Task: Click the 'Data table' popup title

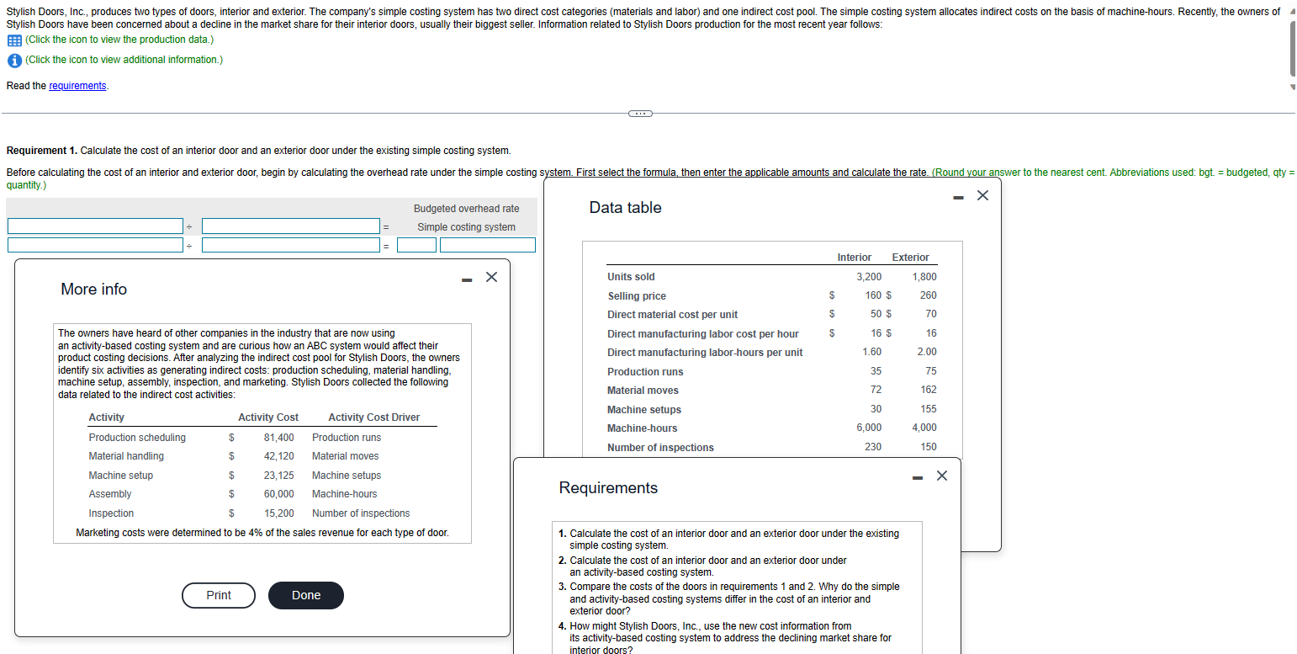Action: coord(626,207)
